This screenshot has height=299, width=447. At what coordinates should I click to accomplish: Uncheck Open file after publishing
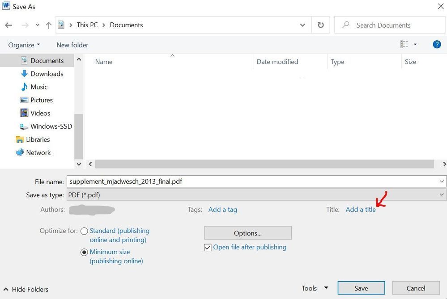coord(208,248)
